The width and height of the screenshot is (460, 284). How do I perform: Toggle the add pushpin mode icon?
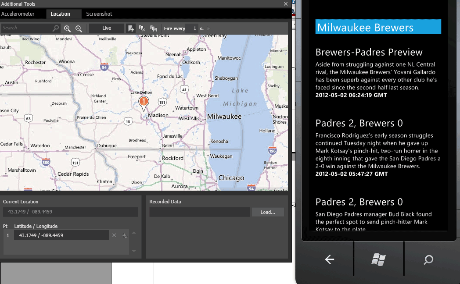[131, 28]
